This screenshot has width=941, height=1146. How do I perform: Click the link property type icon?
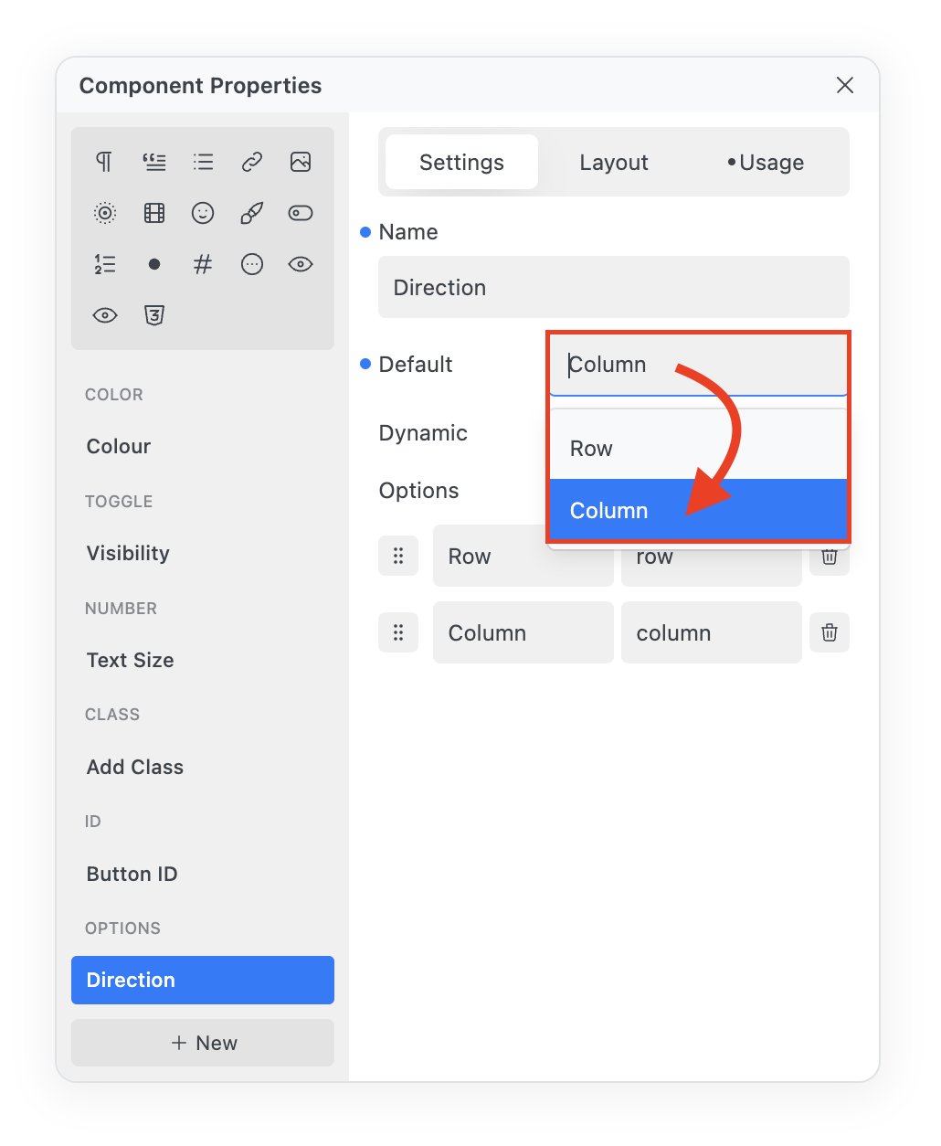[x=252, y=162]
